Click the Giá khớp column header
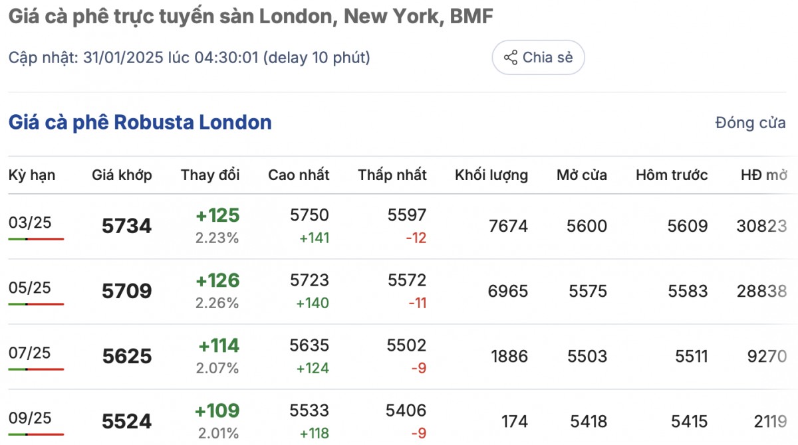Screen dimensions: 798x445 (x=122, y=175)
